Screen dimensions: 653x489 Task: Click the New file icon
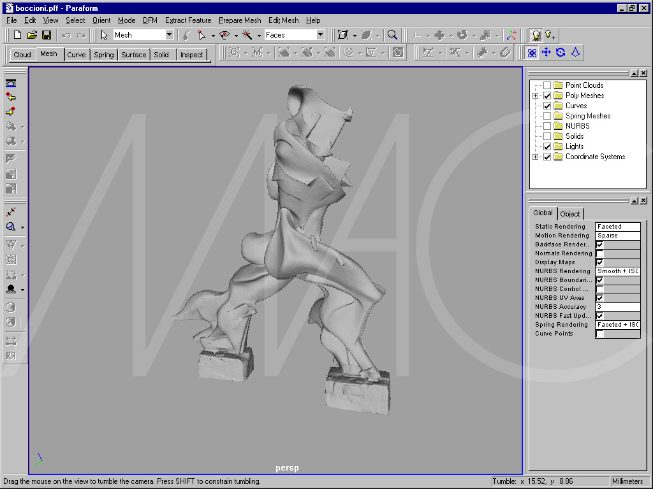pyautogui.click(x=17, y=35)
